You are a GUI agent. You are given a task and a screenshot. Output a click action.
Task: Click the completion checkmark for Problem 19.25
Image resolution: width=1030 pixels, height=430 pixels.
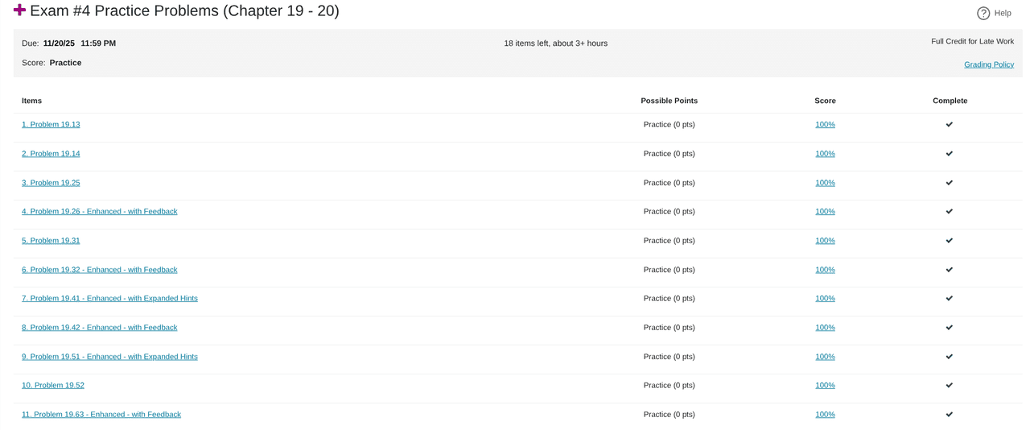coord(950,183)
